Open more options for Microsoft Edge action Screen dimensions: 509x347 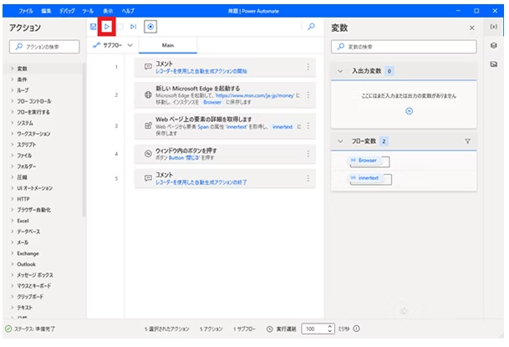tap(308, 94)
